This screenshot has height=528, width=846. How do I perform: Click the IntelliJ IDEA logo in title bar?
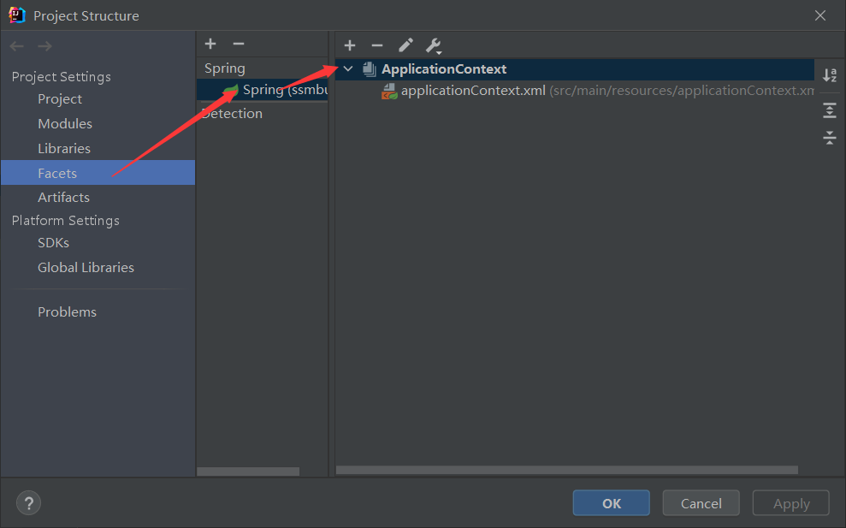tap(17, 15)
